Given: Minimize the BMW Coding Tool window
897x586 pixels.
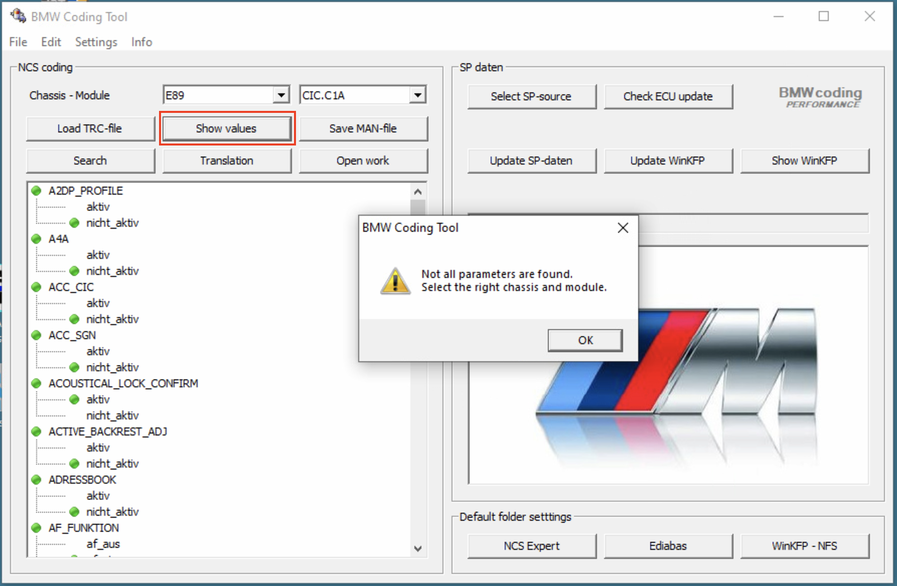Looking at the screenshot, I should point(779,16).
